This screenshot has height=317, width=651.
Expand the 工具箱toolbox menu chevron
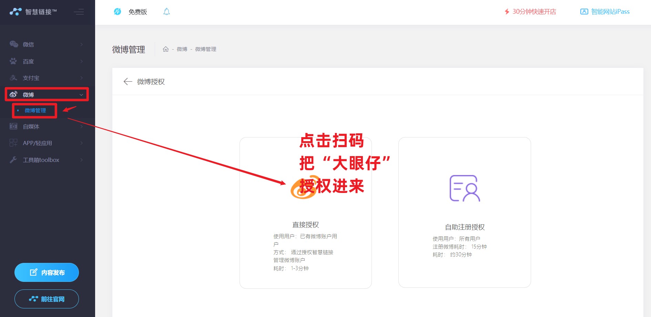(82, 160)
